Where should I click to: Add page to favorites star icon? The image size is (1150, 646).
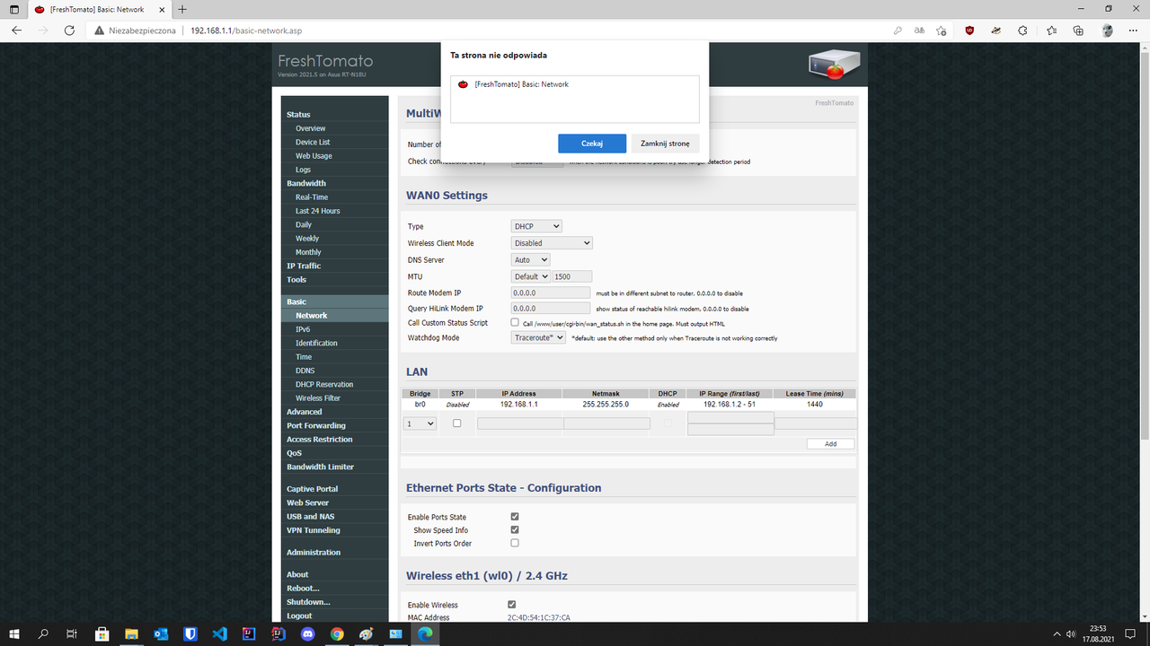click(942, 30)
